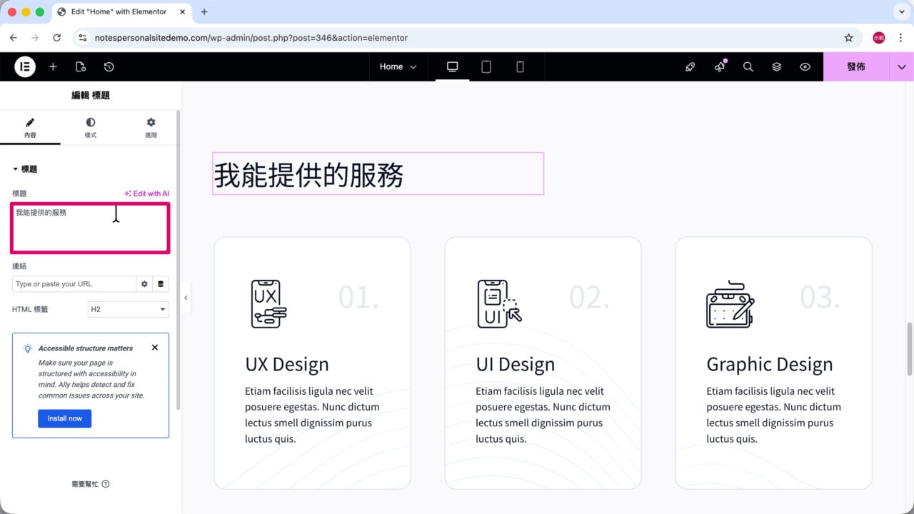Click the 發佈 publish button
914x514 pixels.
(856, 66)
